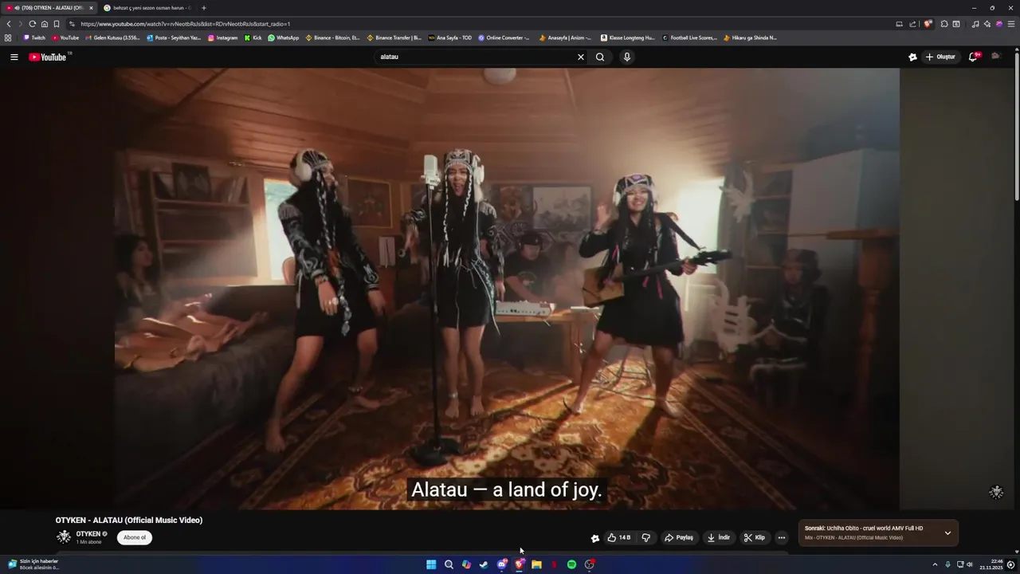Open the Football Live Scores bookmark
This screenshot has height=574, width=1020.
[689, 37]
